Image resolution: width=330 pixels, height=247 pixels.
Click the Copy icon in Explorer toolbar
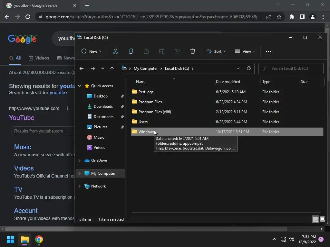click(131, 51)
